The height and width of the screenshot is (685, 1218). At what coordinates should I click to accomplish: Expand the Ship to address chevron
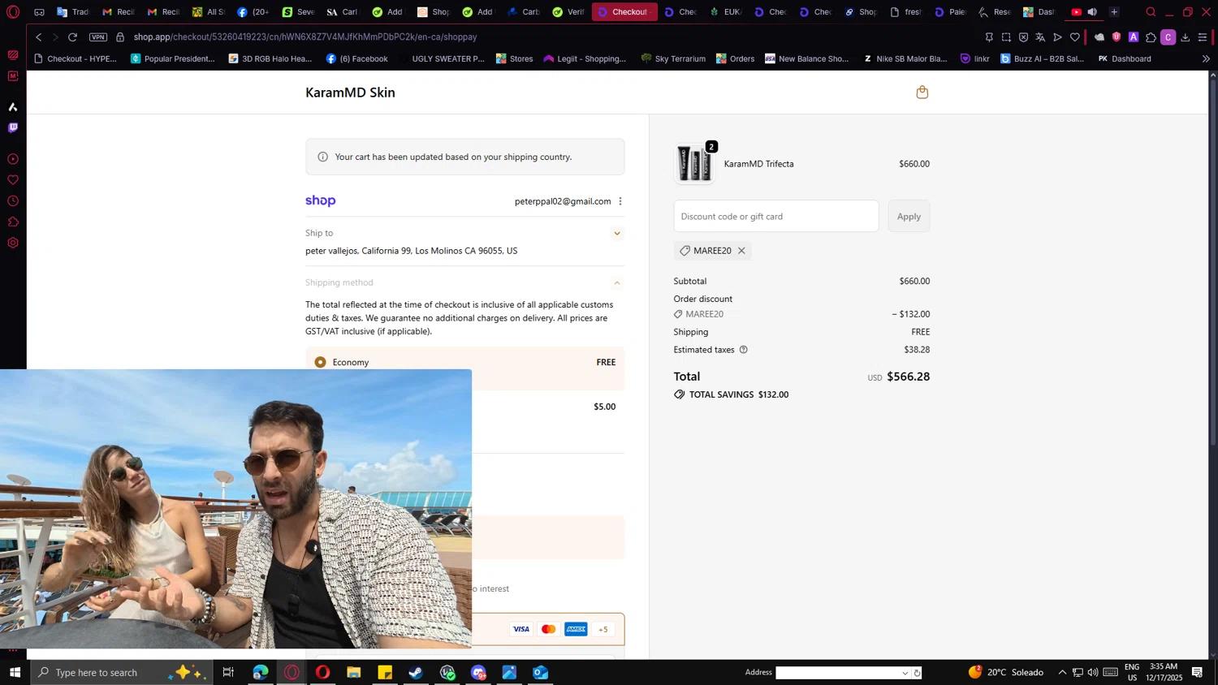click(x=617, y=234)
